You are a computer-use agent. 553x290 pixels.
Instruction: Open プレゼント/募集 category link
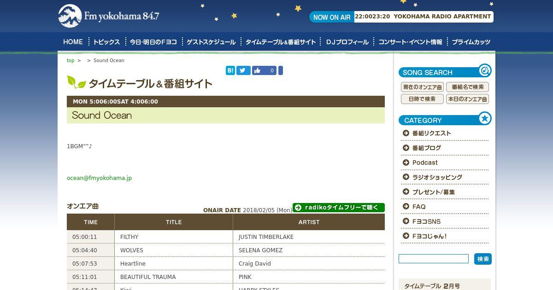click(x=434, y=192)
